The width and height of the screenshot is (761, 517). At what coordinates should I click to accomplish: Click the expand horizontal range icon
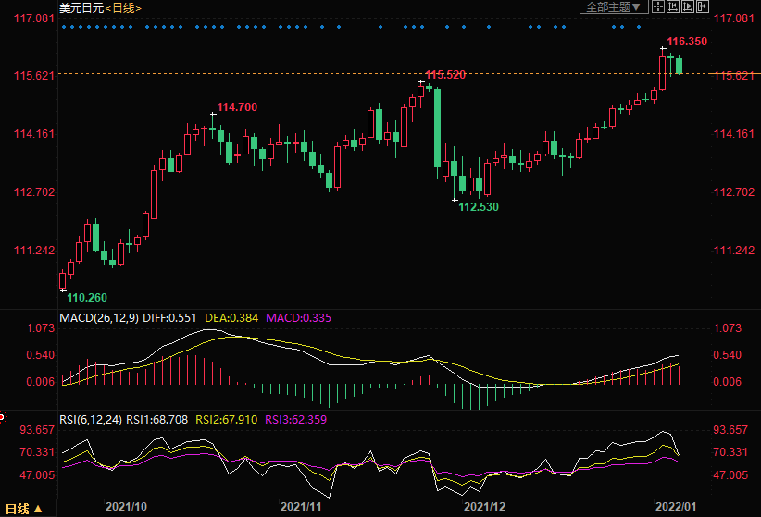click(688, 6)
